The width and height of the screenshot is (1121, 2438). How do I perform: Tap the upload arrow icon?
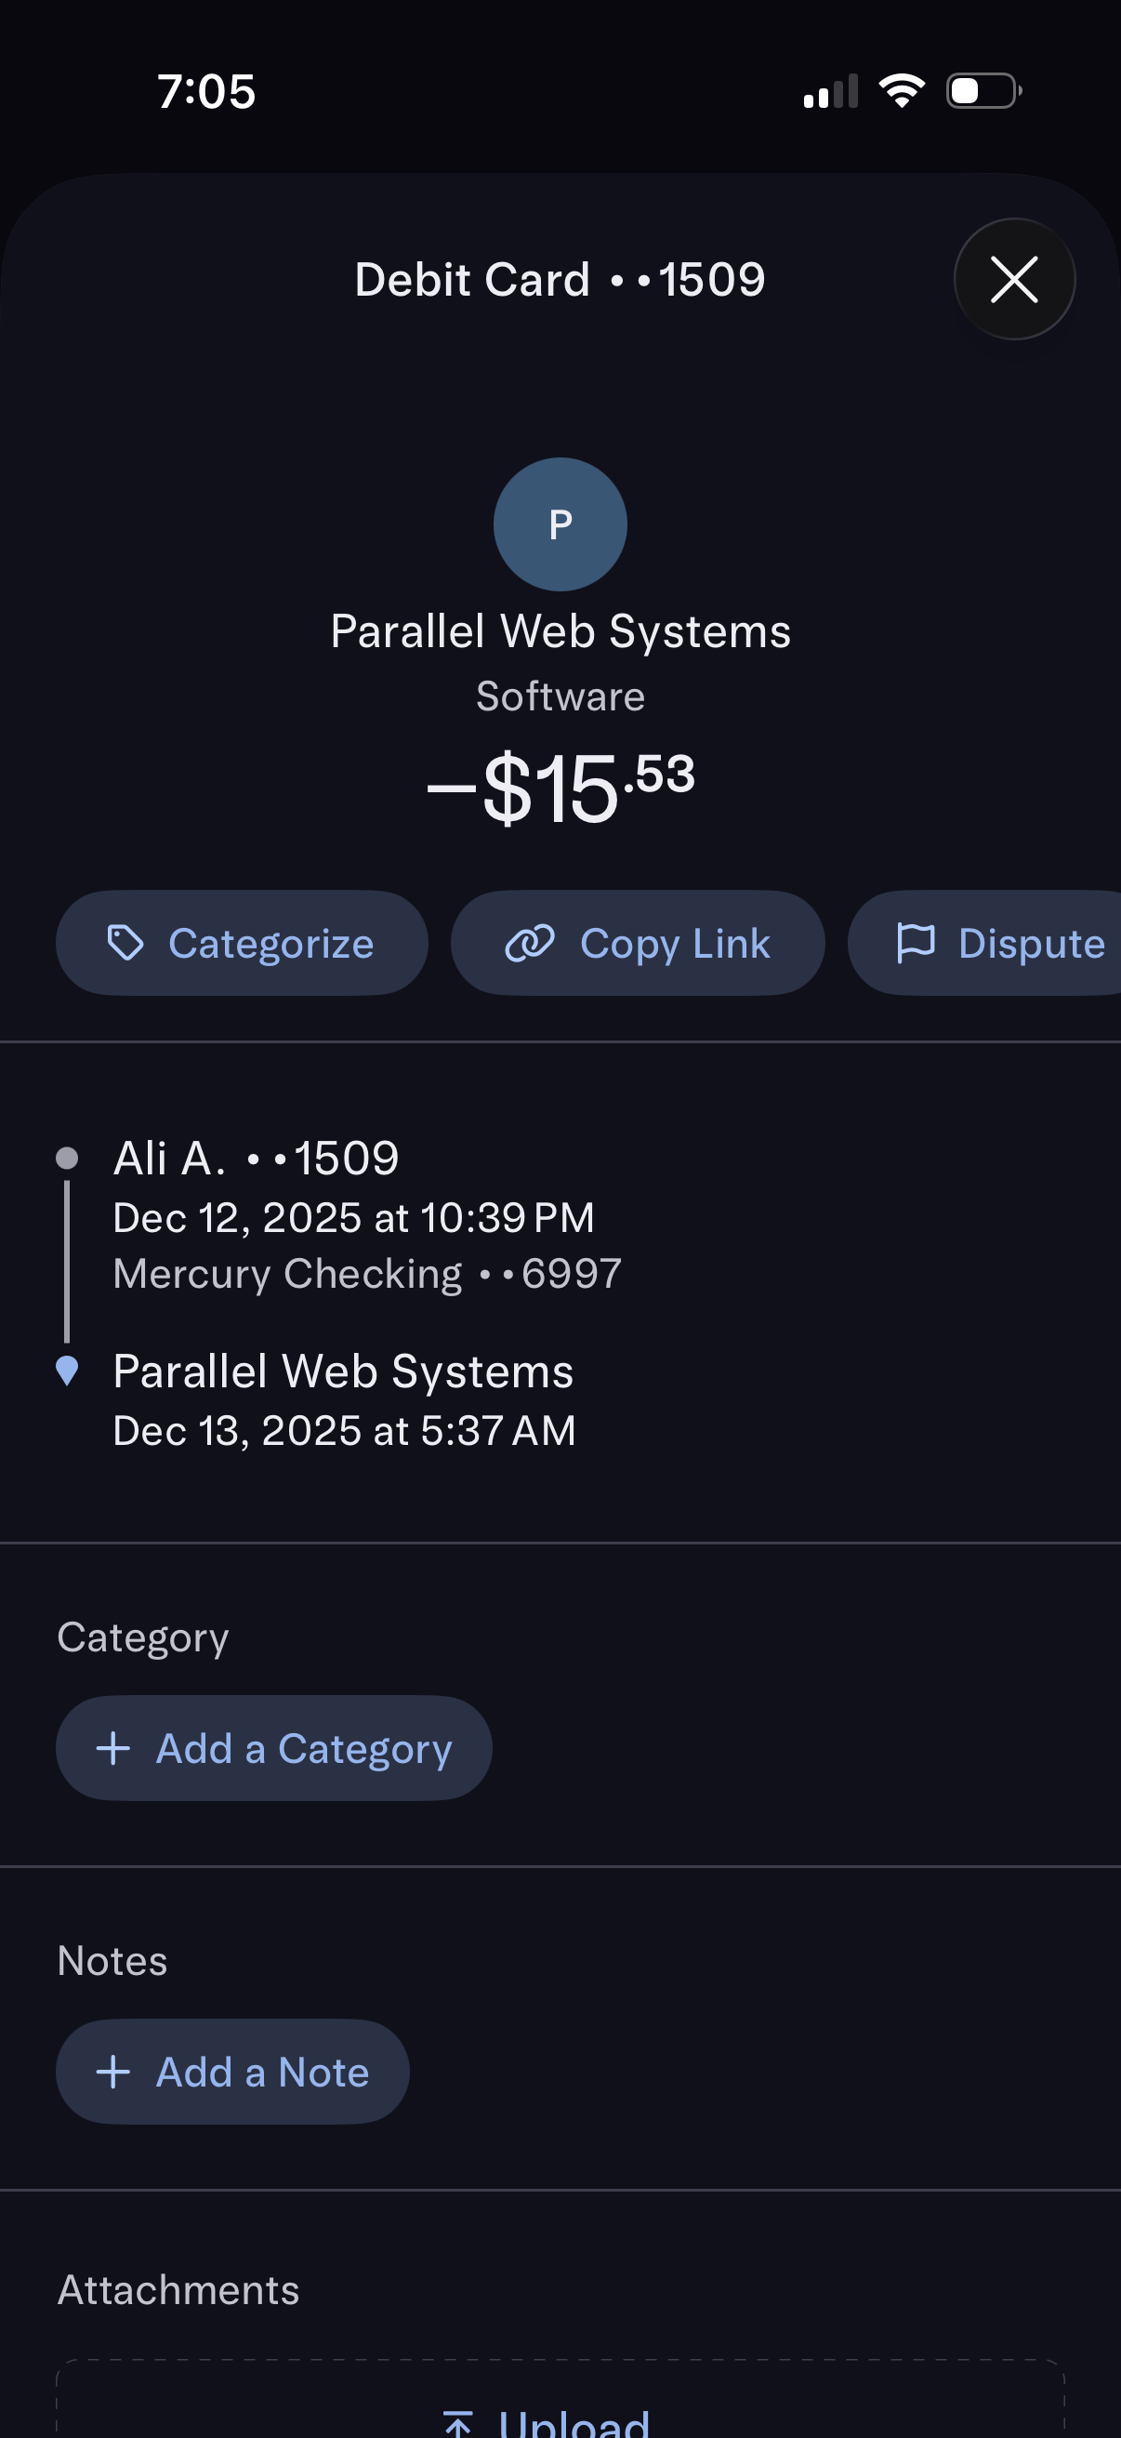tap(459, 2423)
